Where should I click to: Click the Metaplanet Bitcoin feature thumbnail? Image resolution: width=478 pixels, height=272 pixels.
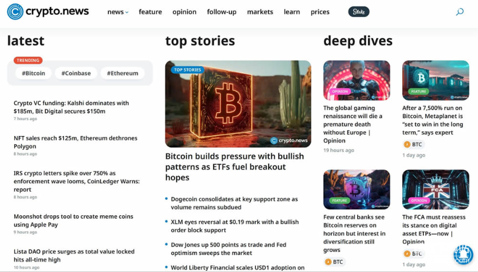435,80
